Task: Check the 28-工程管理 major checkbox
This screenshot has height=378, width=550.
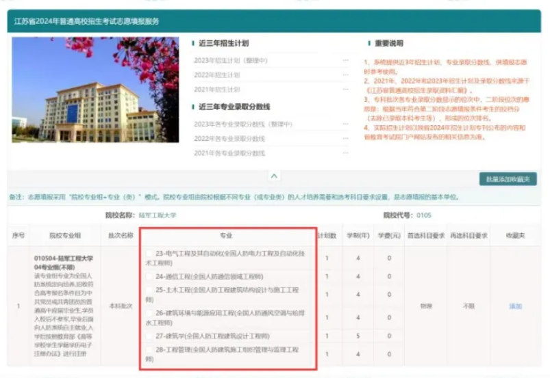Action: 149,349
